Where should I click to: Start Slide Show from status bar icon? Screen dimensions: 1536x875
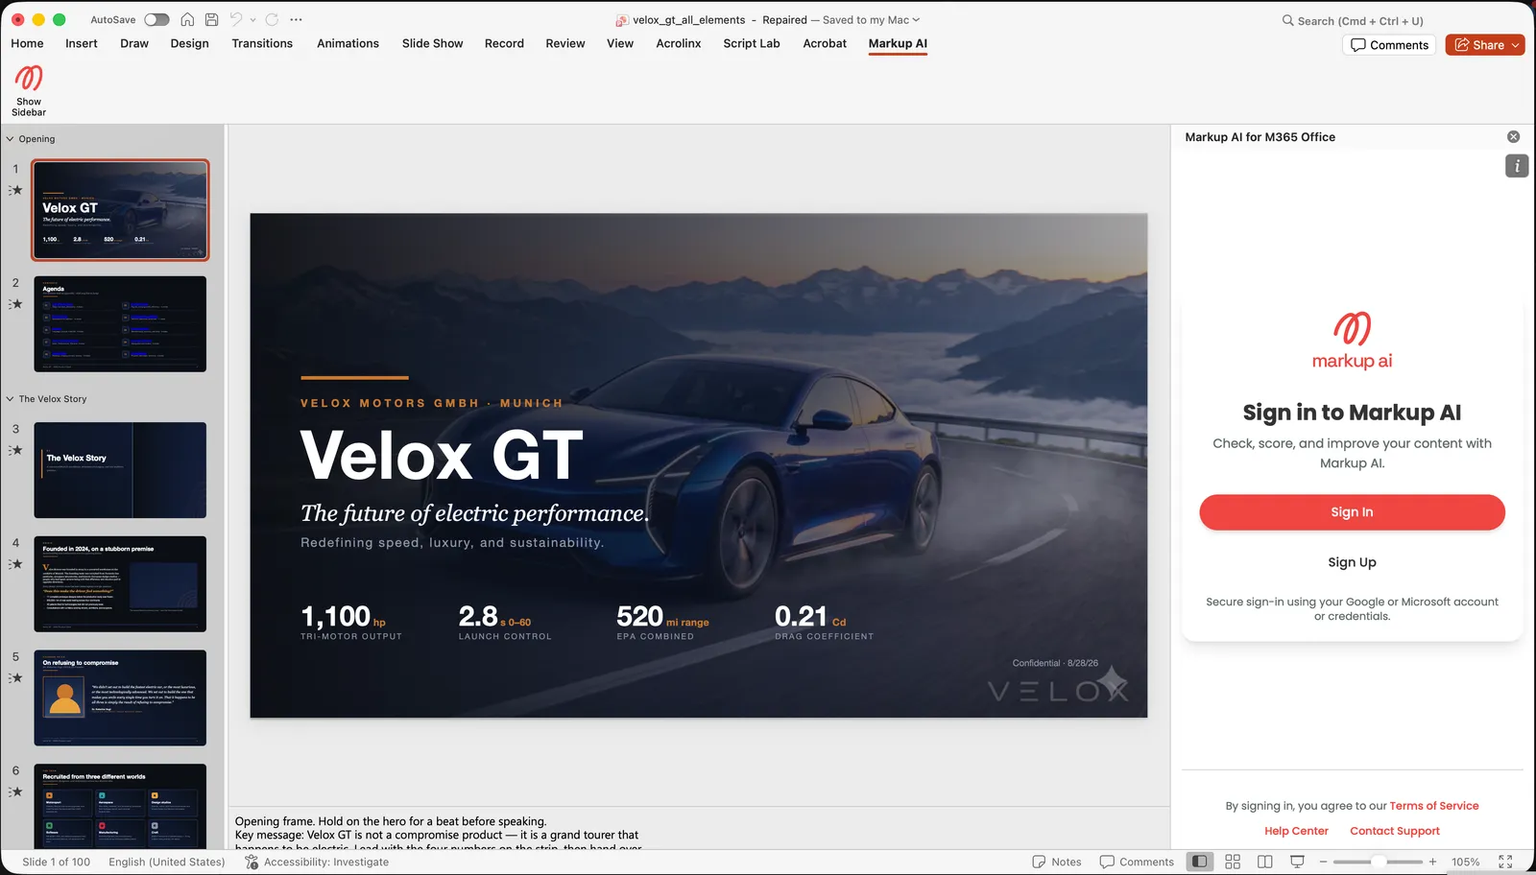(1297, 862)
